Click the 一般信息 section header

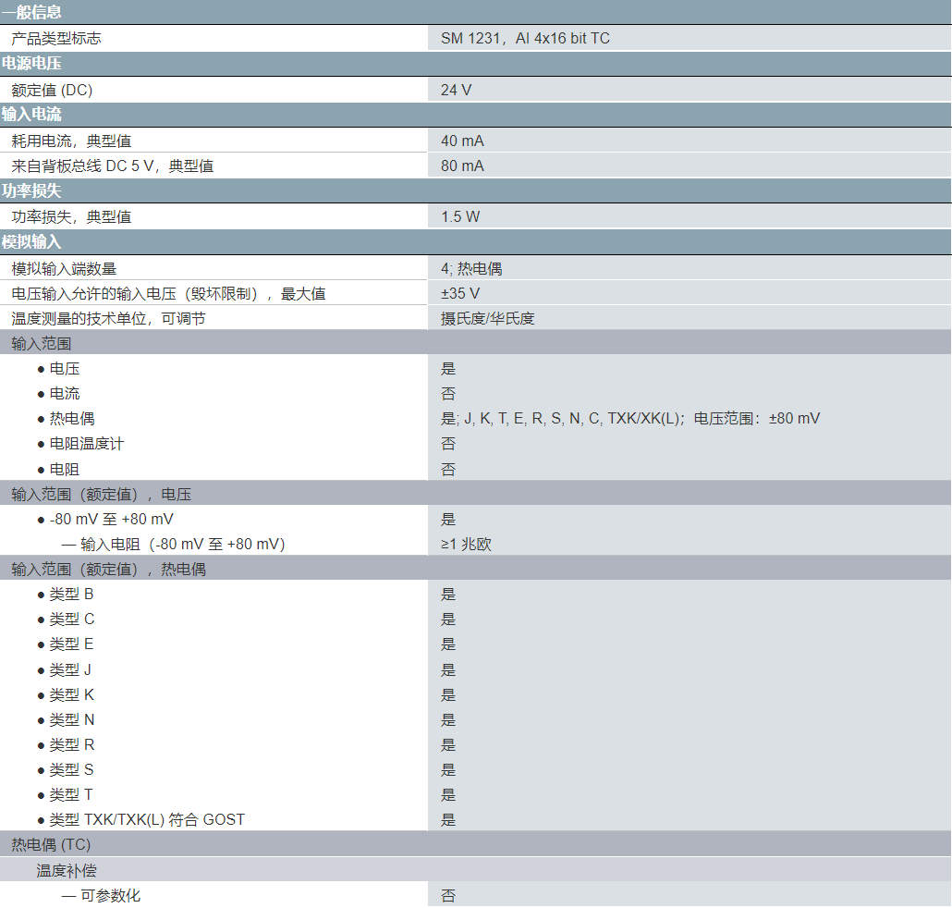pos(32,13)
